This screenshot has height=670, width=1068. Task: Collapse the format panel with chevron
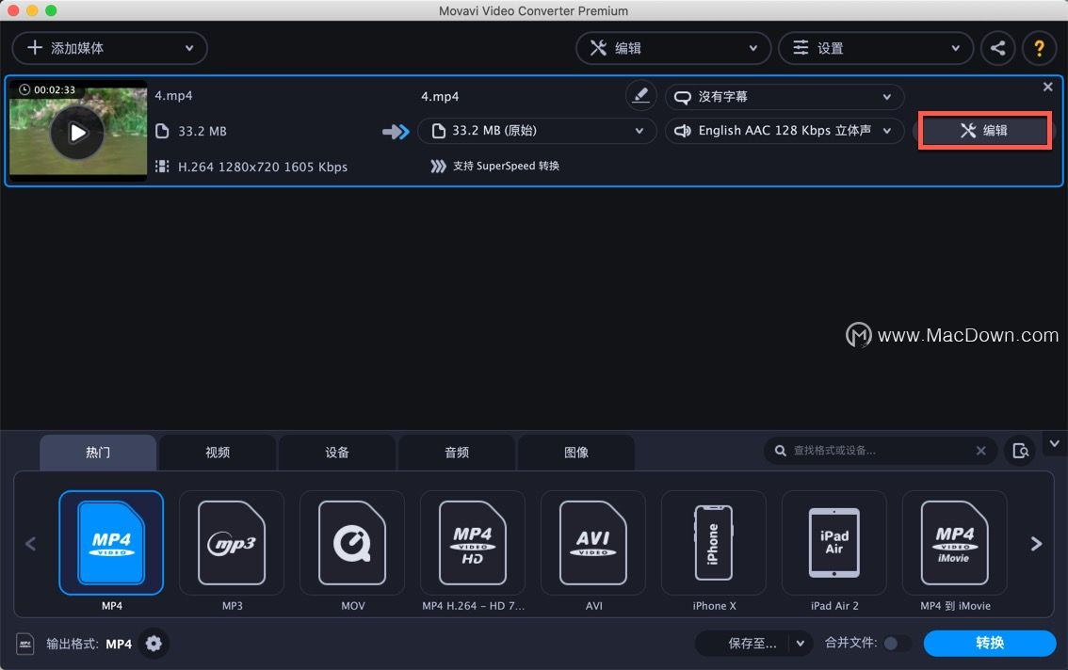[x=1055, y=444]
